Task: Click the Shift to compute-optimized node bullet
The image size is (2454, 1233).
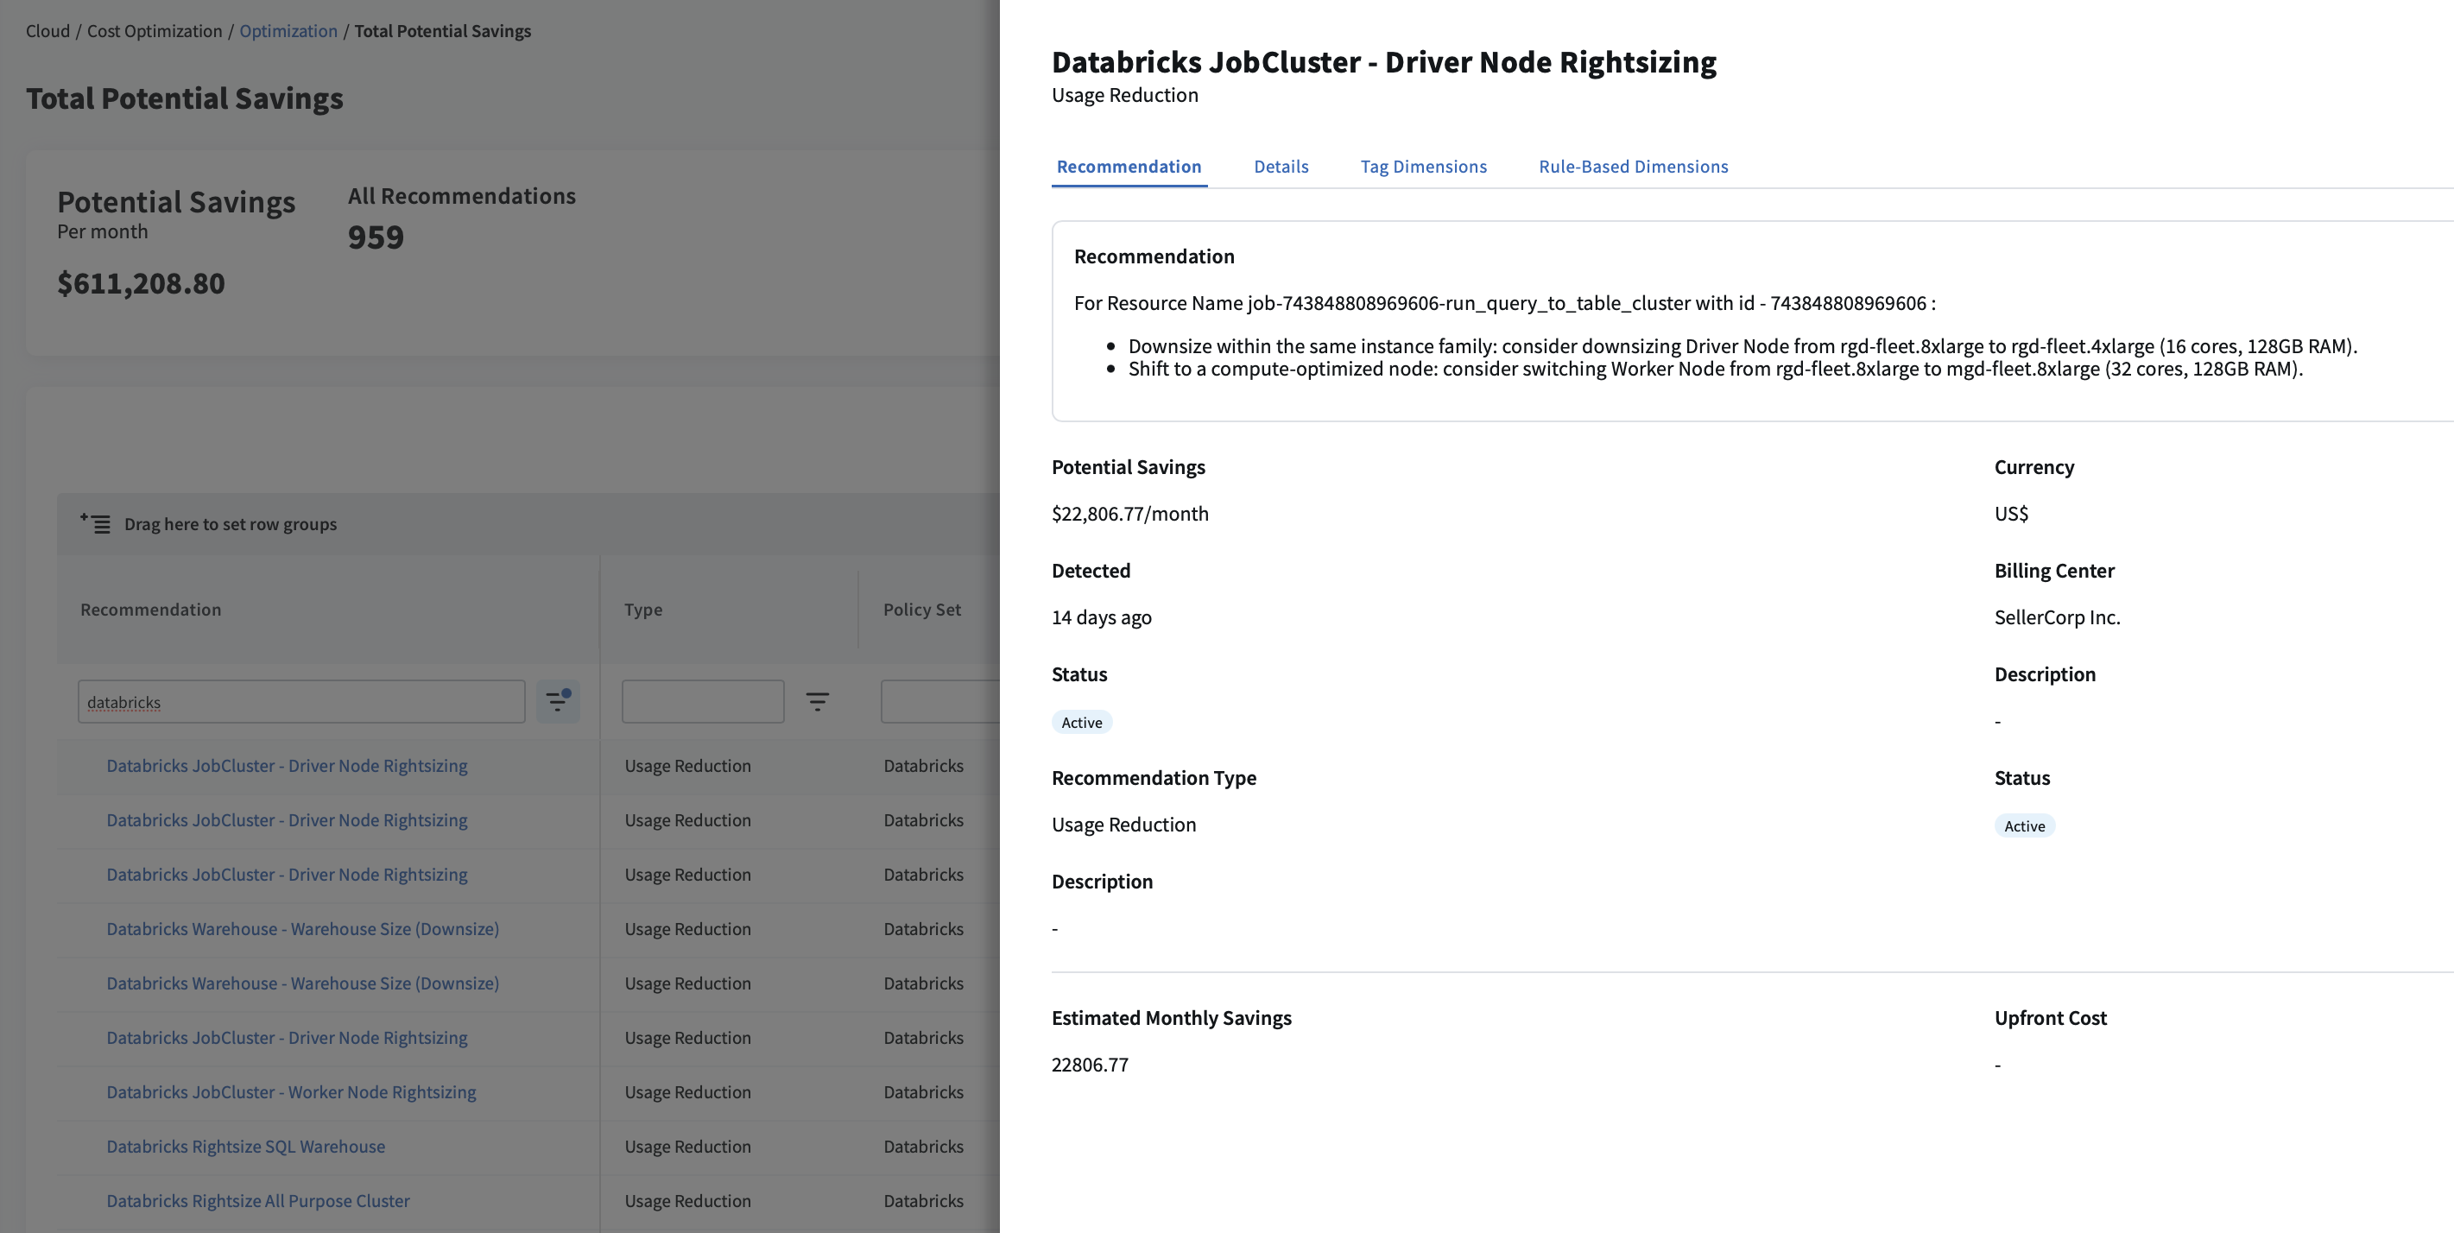Action: coord(1716,368)
